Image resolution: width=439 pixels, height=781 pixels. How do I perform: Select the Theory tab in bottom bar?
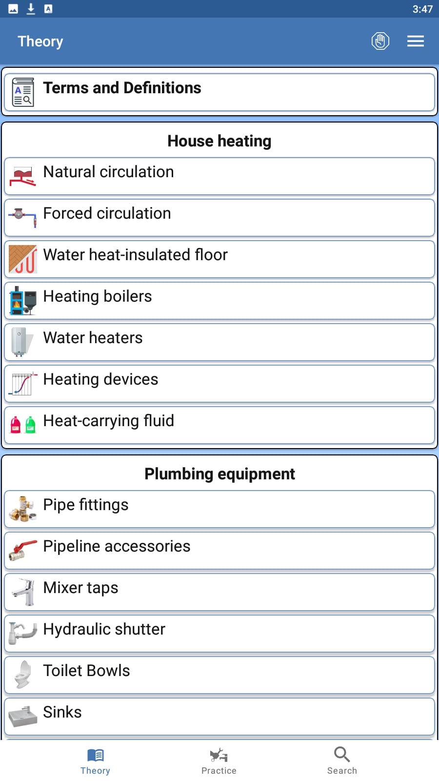point(95,761)
